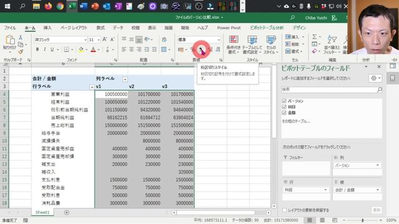The width and height of the screenshot is (399, 224).
Task: Apply right text alignment
Action: [139, 49]
